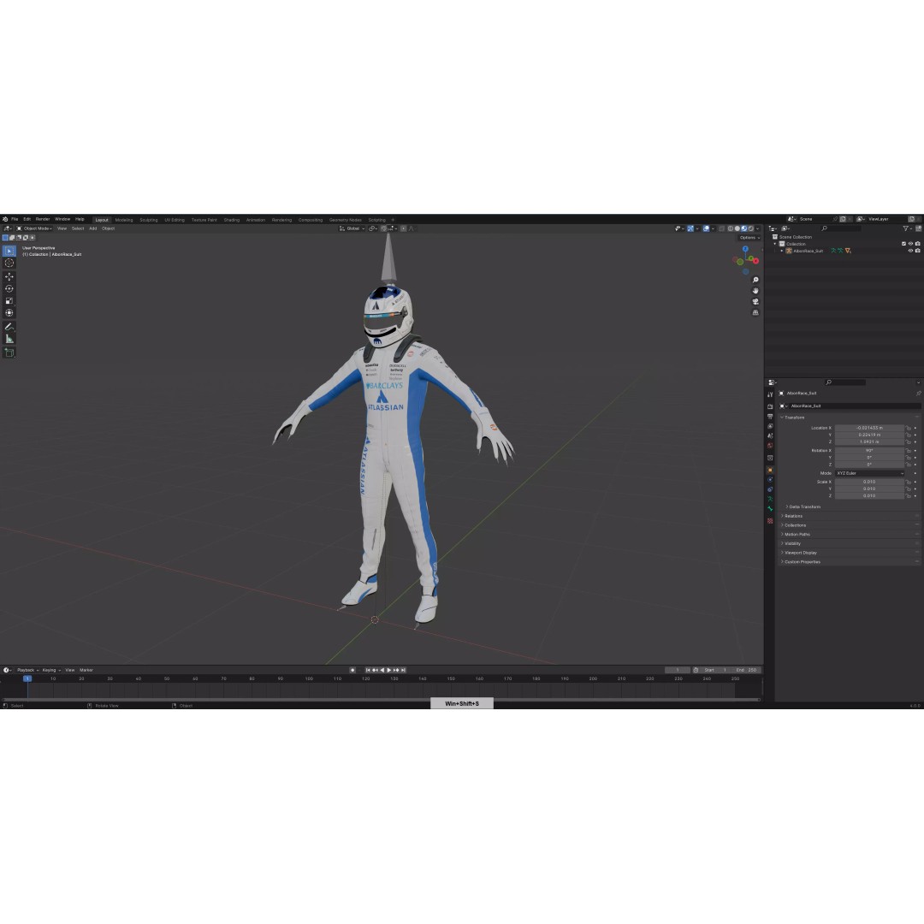Select the Scale tool
The image size is (924, 924).
pyautogui.click(x=9, y=301)
